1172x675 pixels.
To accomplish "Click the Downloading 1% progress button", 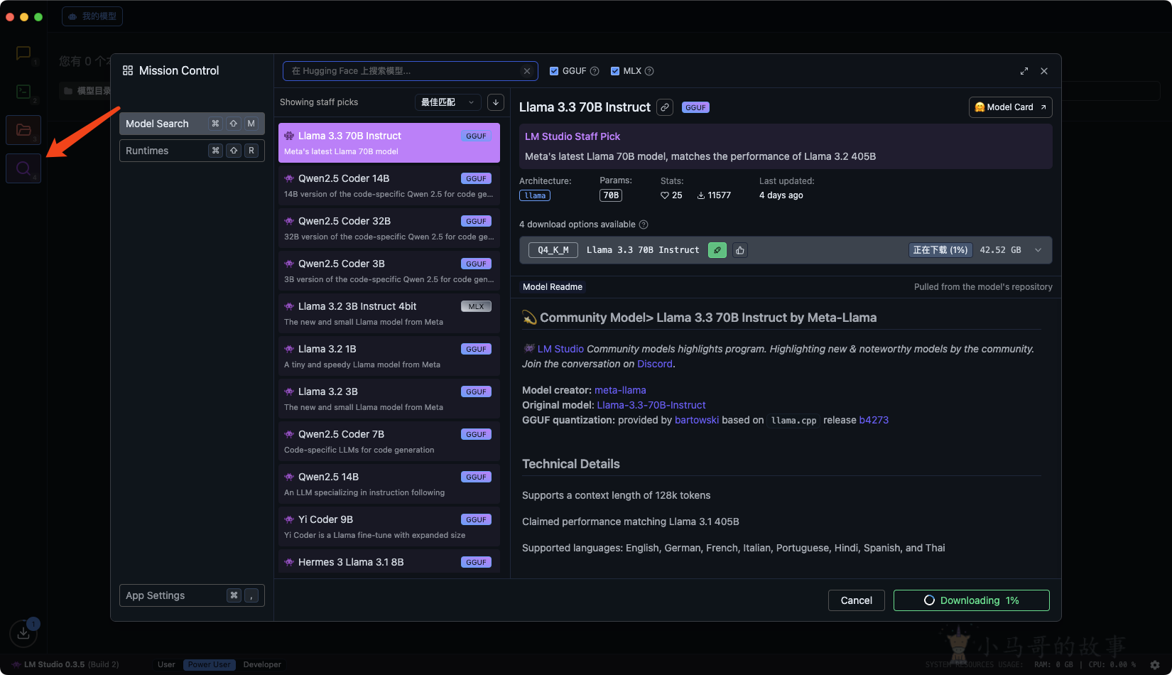I will point(971,600).
